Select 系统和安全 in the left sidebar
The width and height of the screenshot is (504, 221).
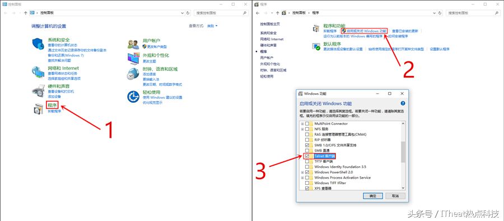(x=268, y=33)
